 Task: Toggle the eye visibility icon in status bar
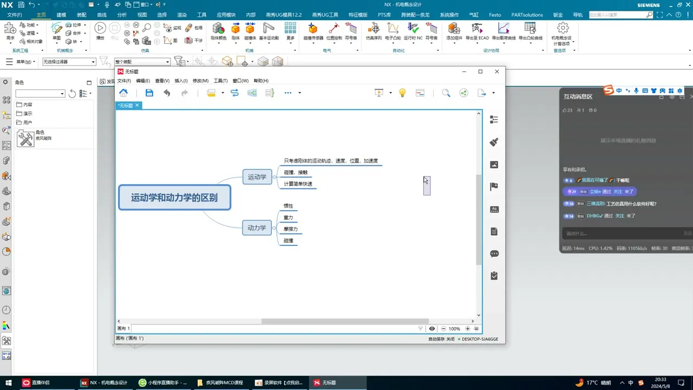pyautogui.click(x=432, y=329)
